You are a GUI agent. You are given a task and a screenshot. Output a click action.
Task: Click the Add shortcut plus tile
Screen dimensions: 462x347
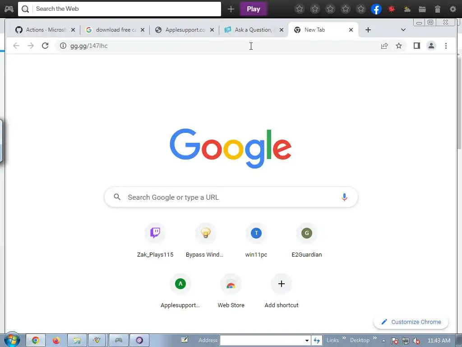click(282, 291)
